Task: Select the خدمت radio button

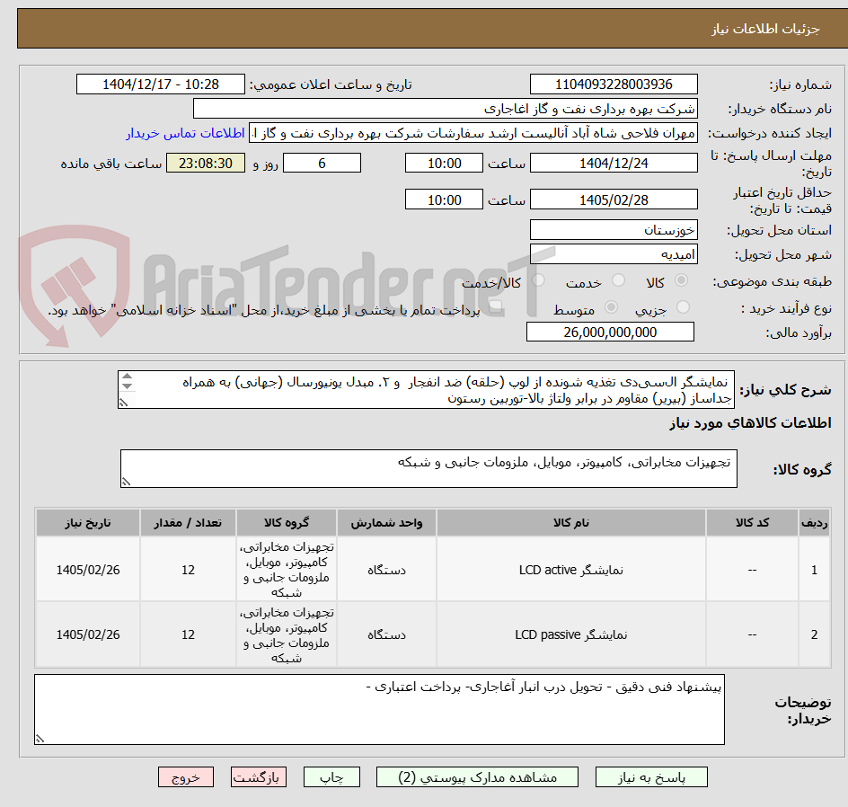Action: [618, 280]
